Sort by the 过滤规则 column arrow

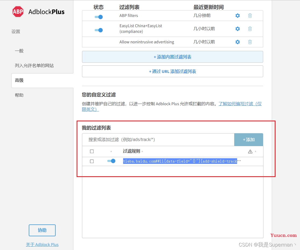(142, 151)
